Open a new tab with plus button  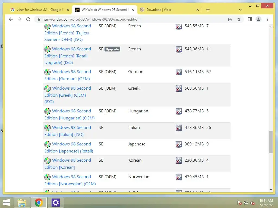point(208,10)
